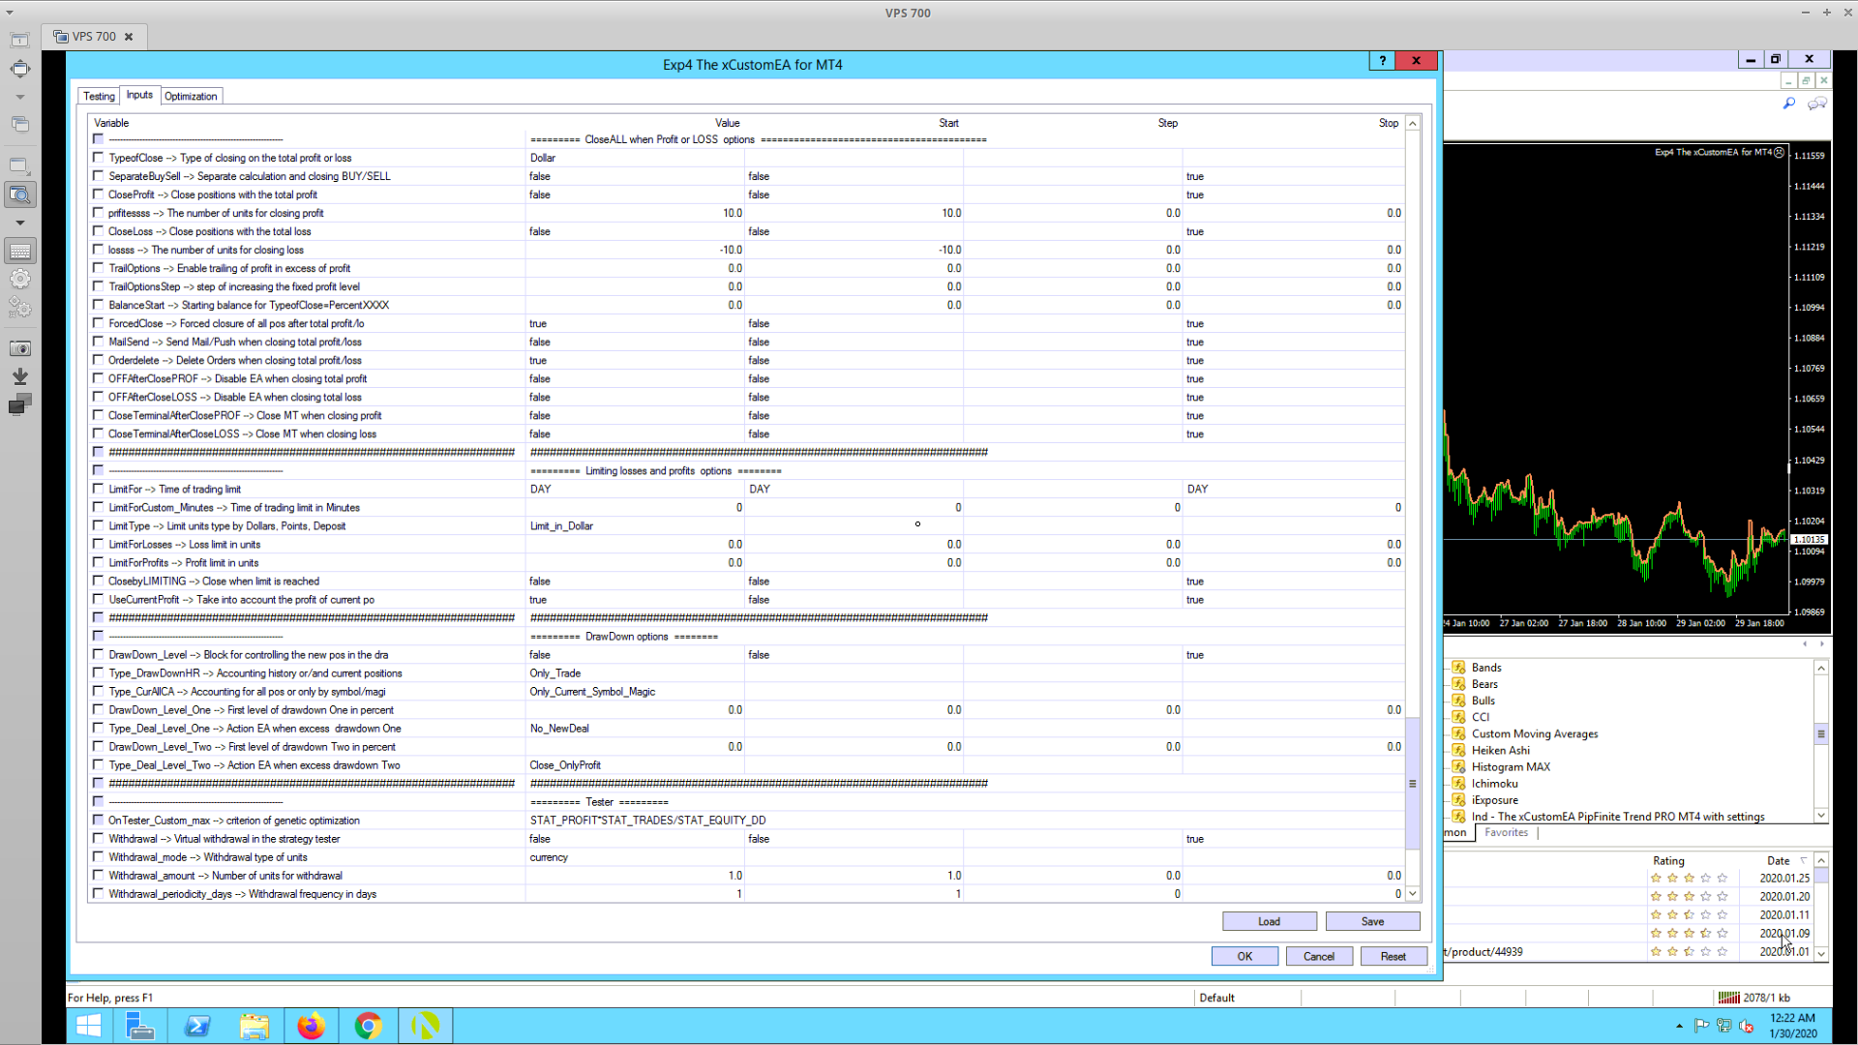Check the CloseProfit variable checkbox
This screenshot has width=1858, height=1045.
98,194
